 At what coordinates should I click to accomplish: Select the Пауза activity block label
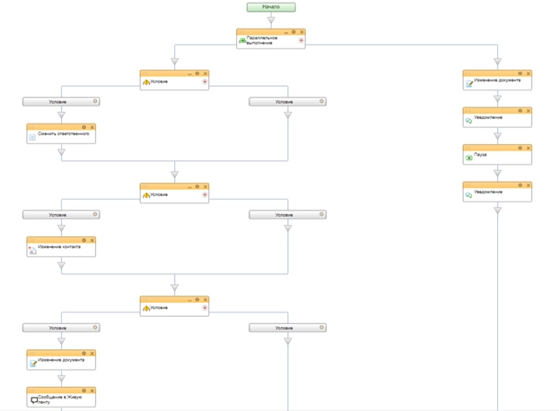(481, 155)
